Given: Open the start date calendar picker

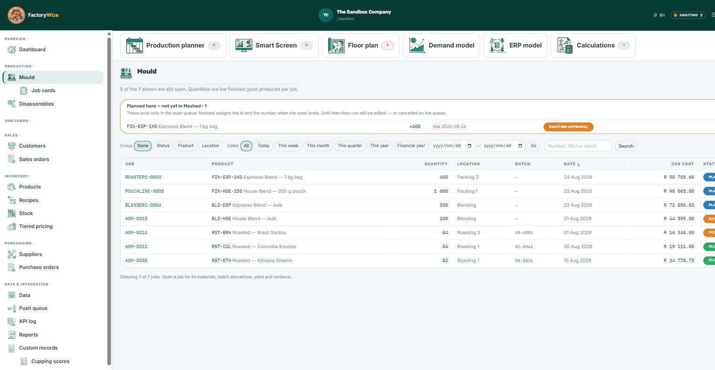Looking at the screenshot, I should tap(469, 146).
